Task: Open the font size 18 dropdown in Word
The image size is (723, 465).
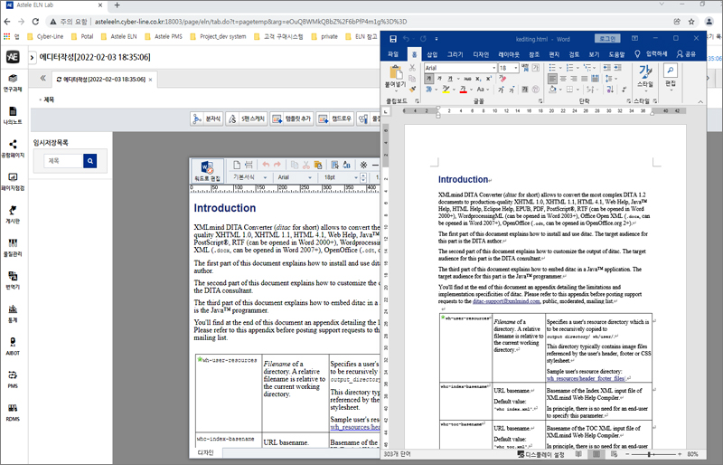Action: (514, 68)
